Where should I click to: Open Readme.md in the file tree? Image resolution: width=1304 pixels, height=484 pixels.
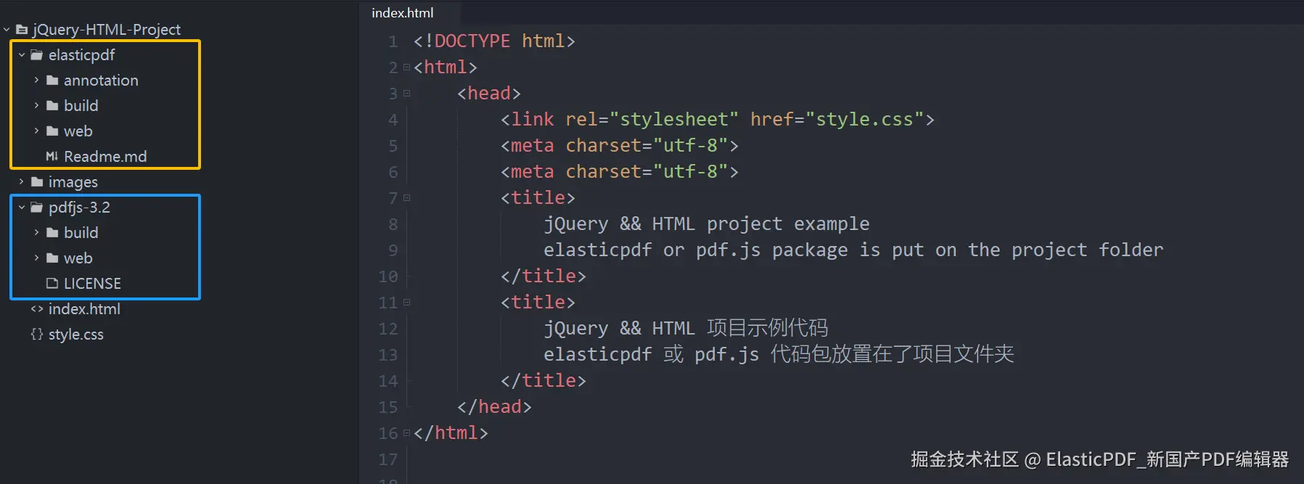[x=105, y=157]
